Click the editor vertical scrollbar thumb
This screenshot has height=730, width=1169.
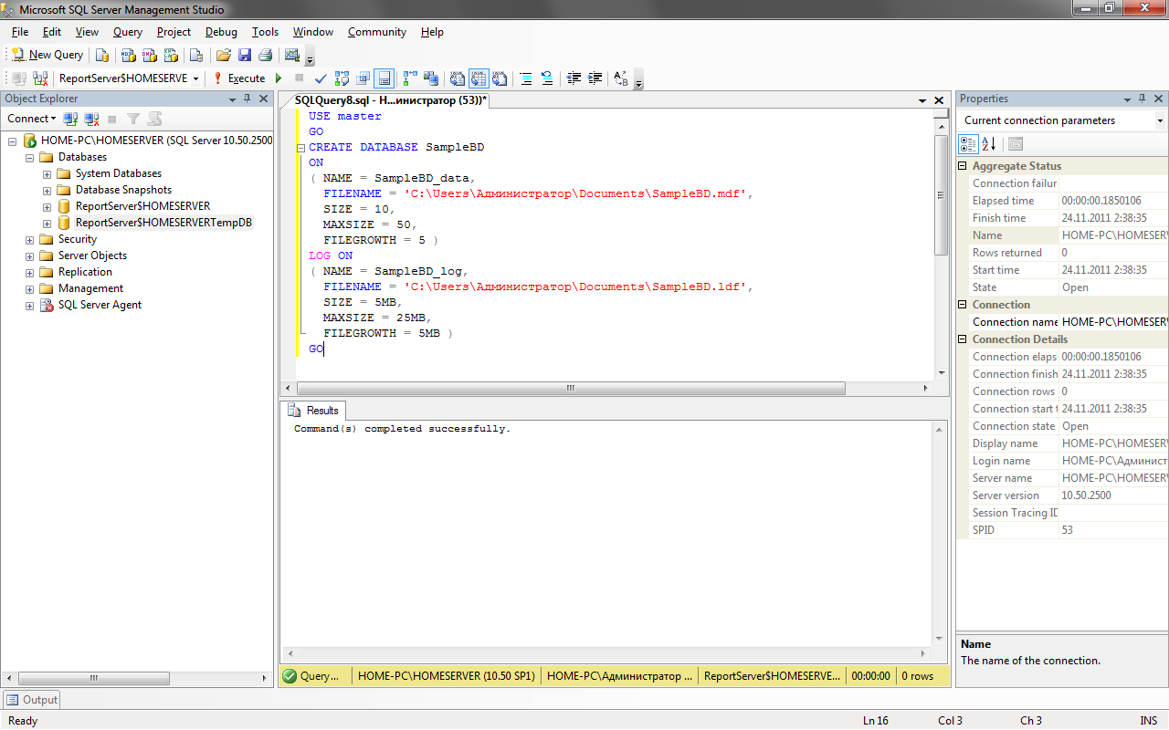tap(942, 194)
